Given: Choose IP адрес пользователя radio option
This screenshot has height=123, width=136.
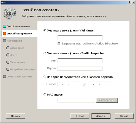Looking at the screenshot, I should click(x=45, y=77).
